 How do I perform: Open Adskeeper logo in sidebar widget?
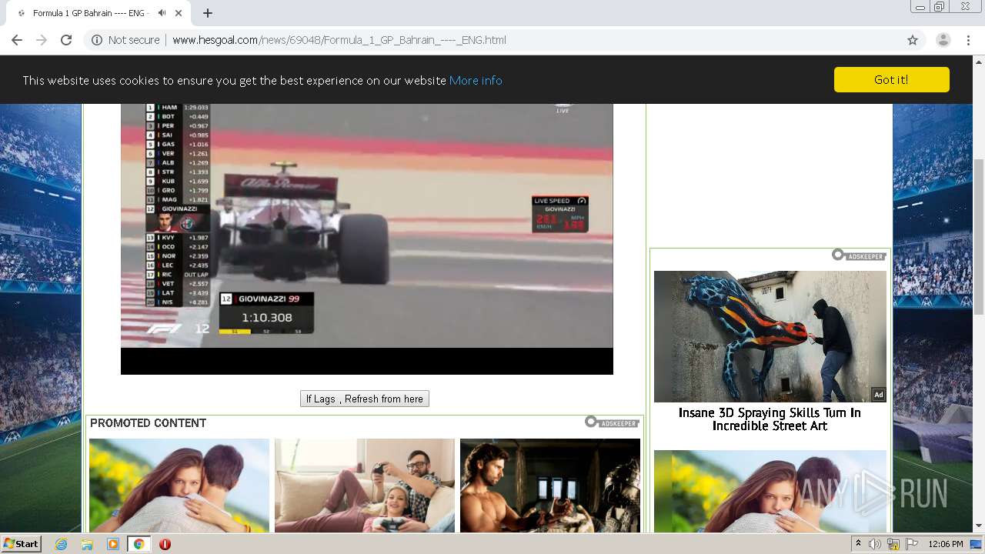coord(859,255)
